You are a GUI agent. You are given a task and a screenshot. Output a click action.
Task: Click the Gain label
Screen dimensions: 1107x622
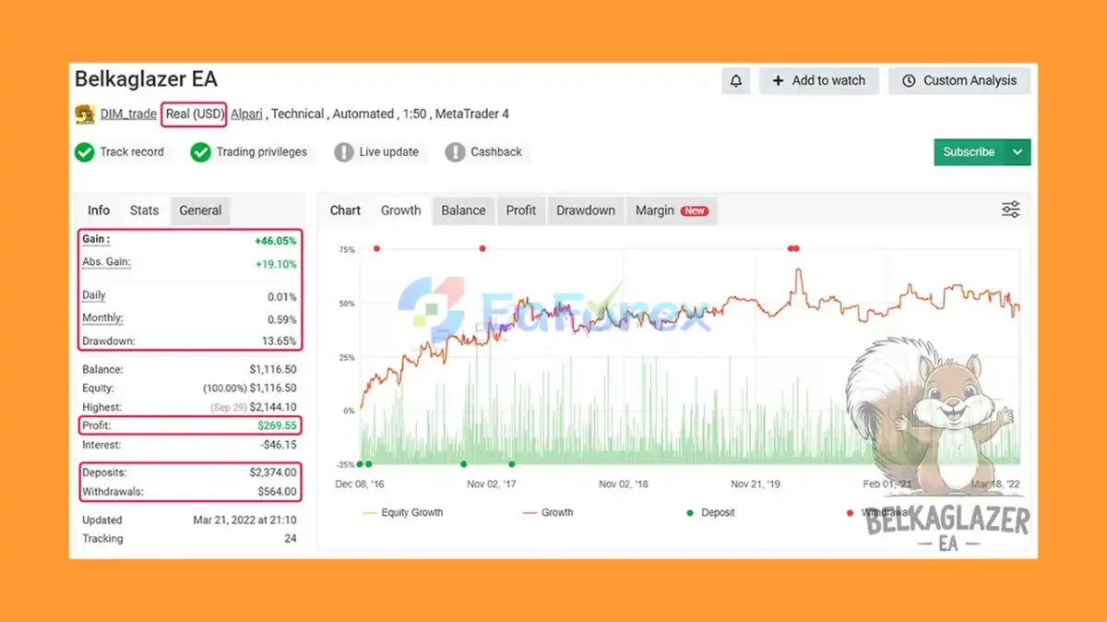click(96, 240)
